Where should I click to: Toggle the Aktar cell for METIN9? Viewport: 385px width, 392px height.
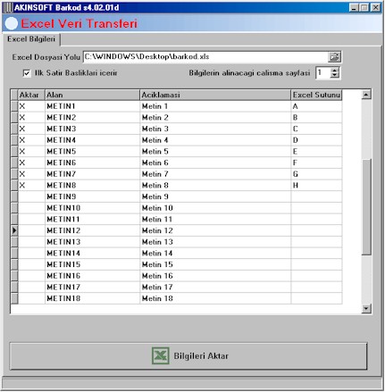pyautogui.click(x=31, y=196)
